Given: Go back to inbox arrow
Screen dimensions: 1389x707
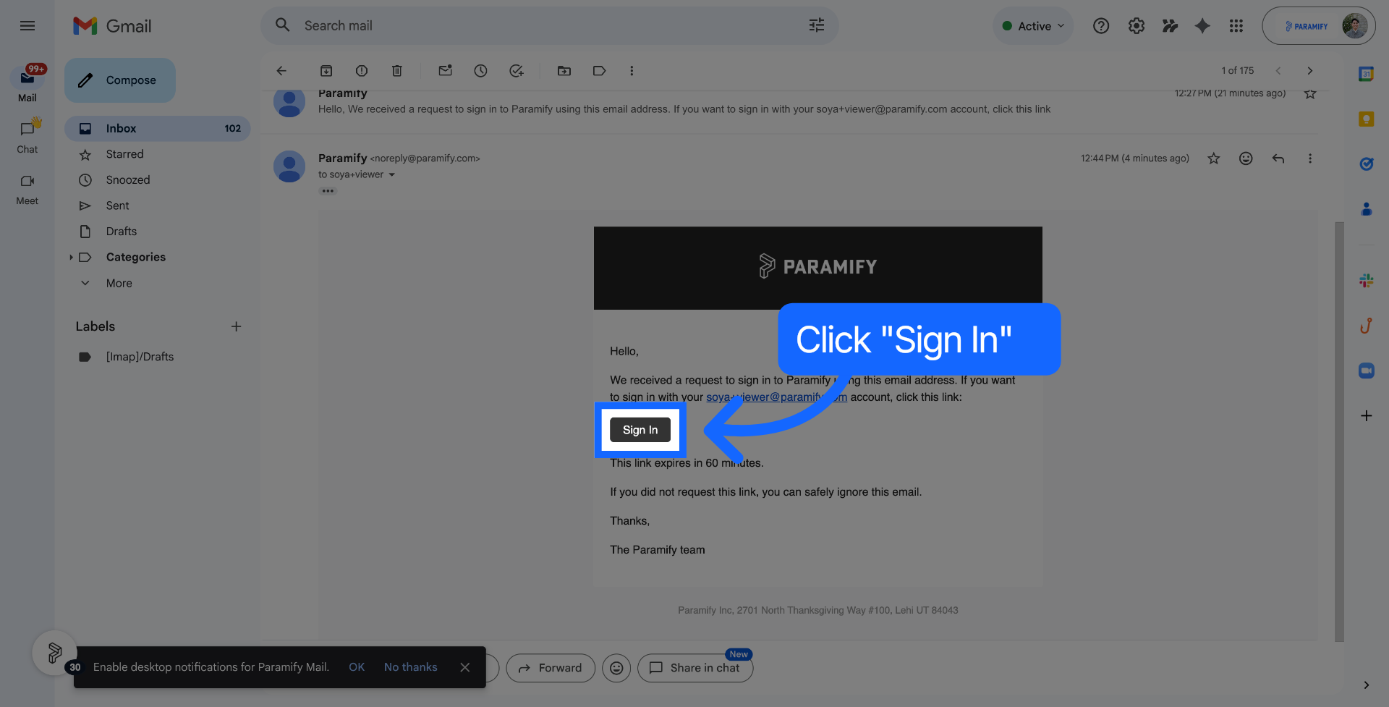Looking at the screenshot, I should (281, 71).
